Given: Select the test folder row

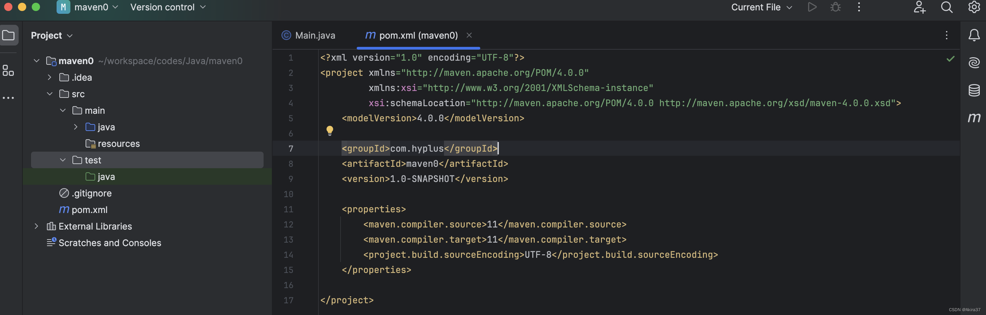Looking at the screenshot, I should (147, 160).
